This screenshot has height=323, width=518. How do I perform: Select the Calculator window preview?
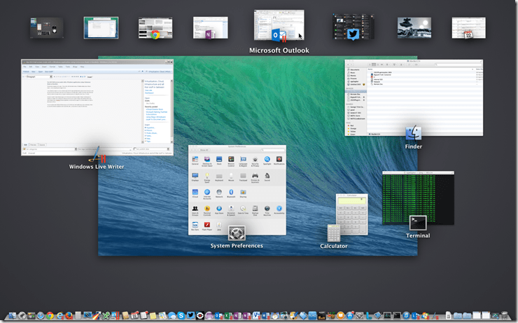[352, 209]
